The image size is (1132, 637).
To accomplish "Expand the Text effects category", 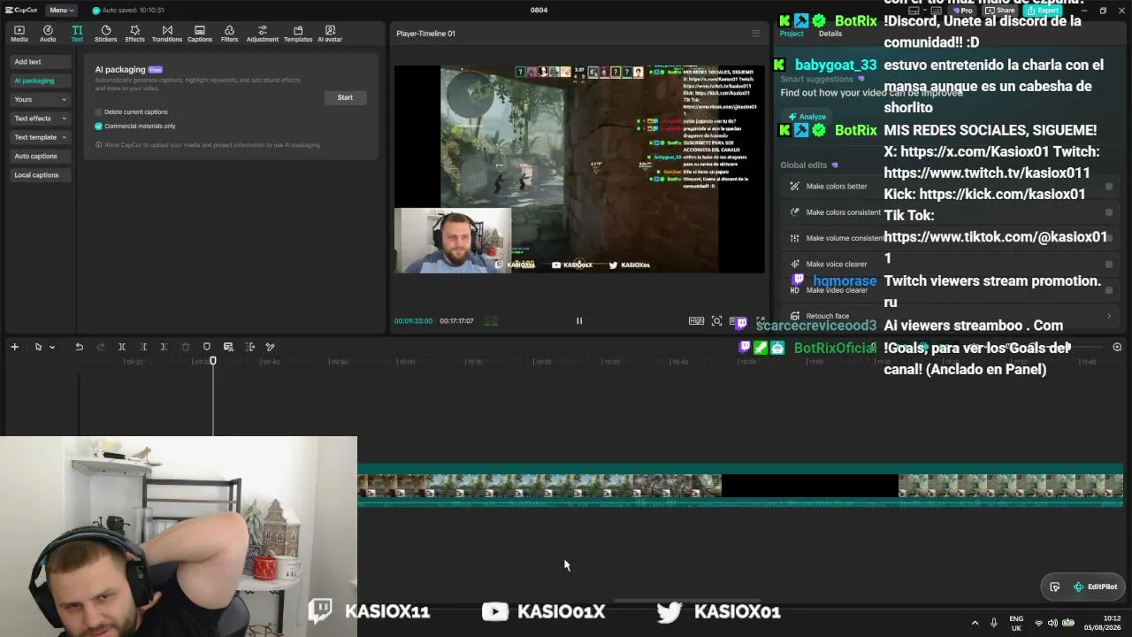I will (40, 119).
